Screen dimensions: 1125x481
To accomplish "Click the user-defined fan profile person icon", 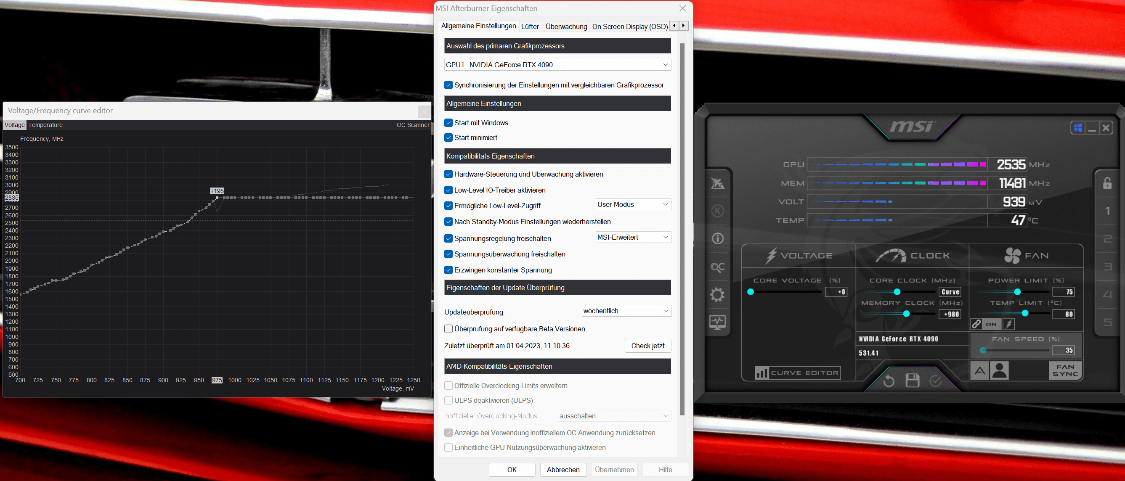I will click(999, 371).
